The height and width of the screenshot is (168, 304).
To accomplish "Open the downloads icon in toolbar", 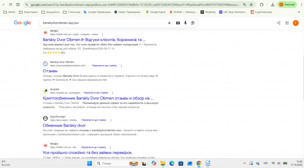I will coord(273,4).
